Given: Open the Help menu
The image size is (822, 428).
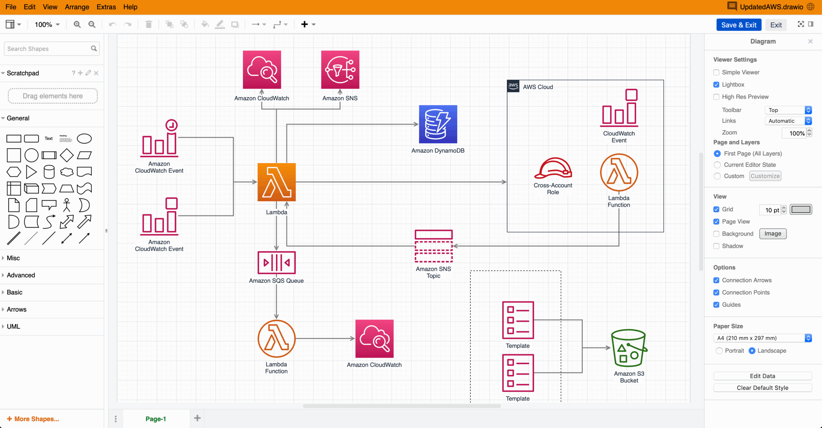Looking at the screenshot, I should click(x=130, y=7).
